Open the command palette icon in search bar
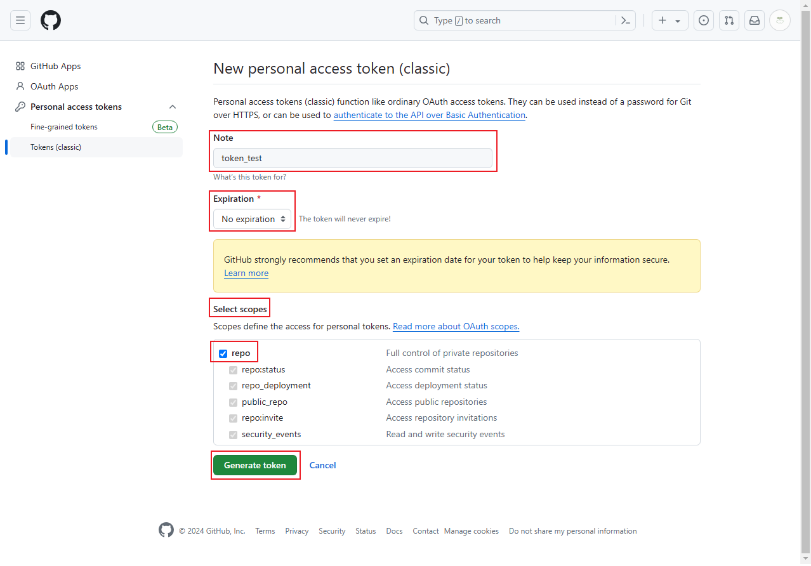 point(625,20)
